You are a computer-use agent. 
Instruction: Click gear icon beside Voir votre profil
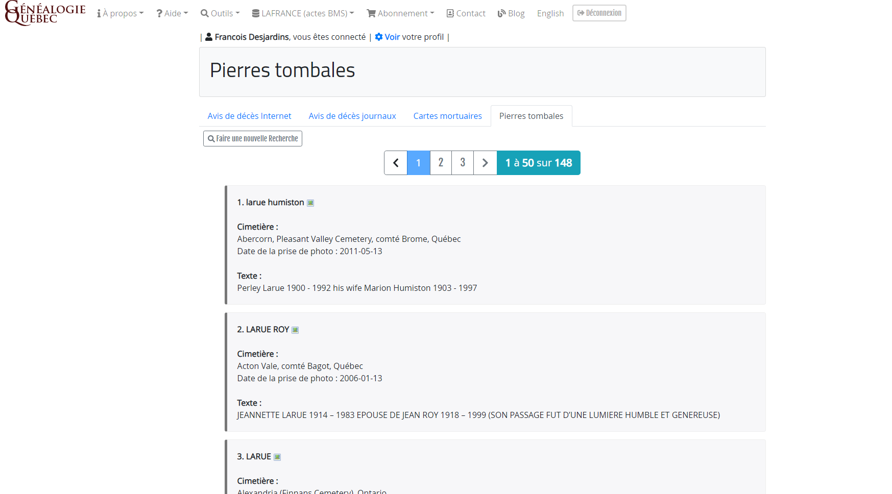(x=379, y=37)
